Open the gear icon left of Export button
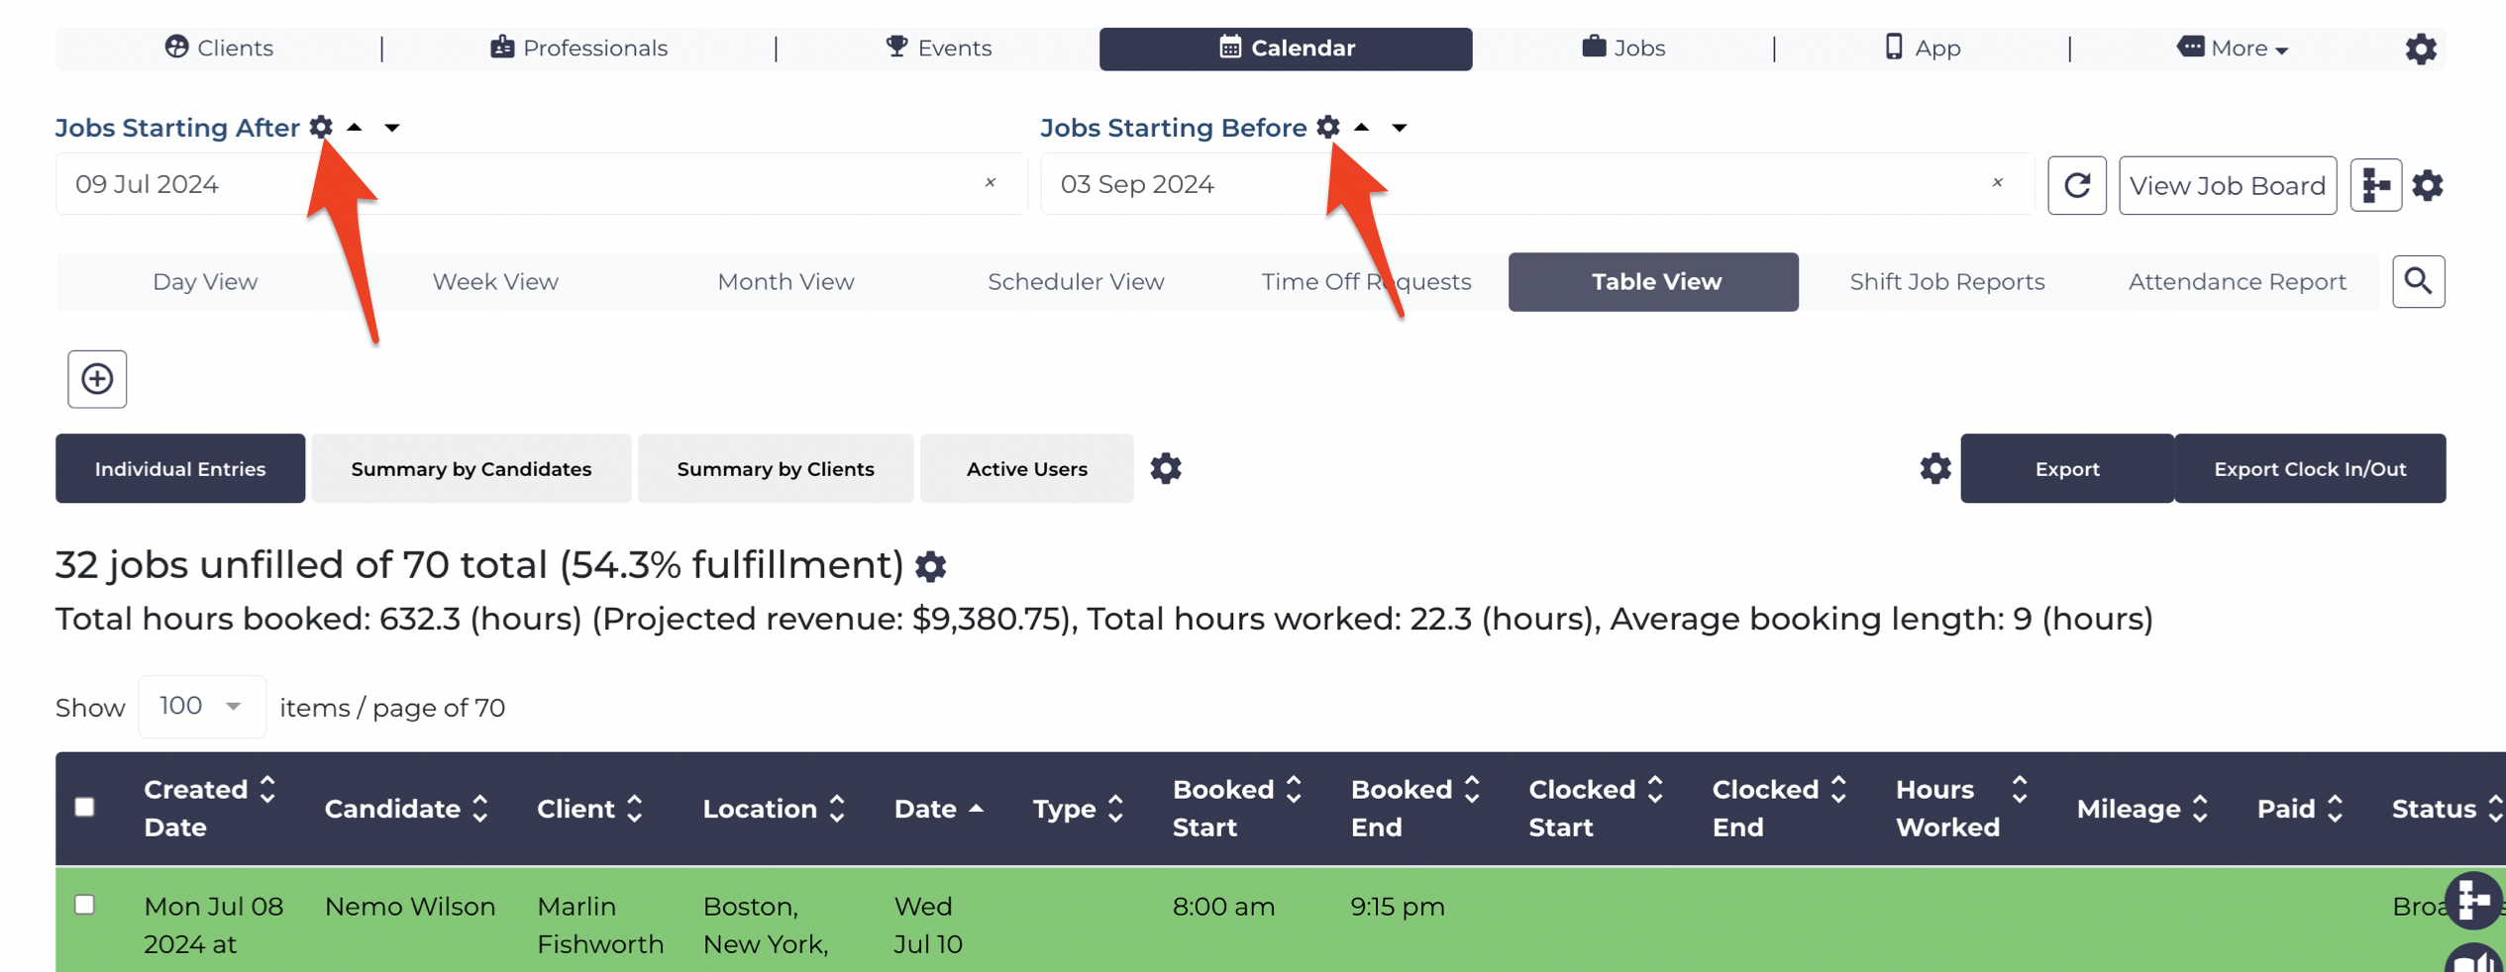Screen dimensions: 2506x972 (x=1932, y=468)
